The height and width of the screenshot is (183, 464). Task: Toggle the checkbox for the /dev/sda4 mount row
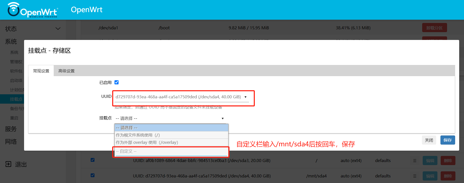point(93,175)
